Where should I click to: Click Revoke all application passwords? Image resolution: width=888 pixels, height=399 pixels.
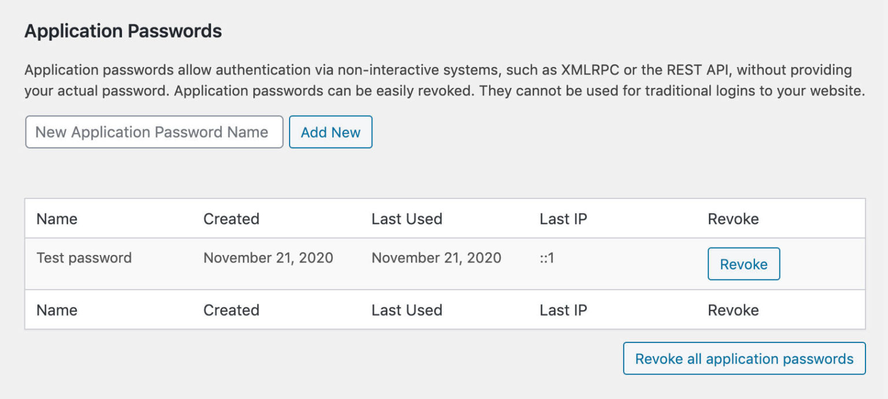point(743,359)
